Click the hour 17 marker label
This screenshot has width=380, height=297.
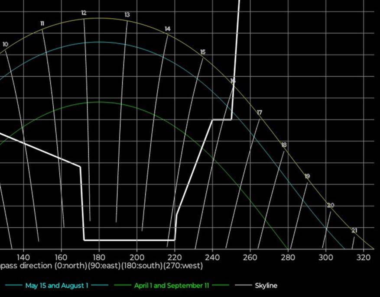click(259, 113)
